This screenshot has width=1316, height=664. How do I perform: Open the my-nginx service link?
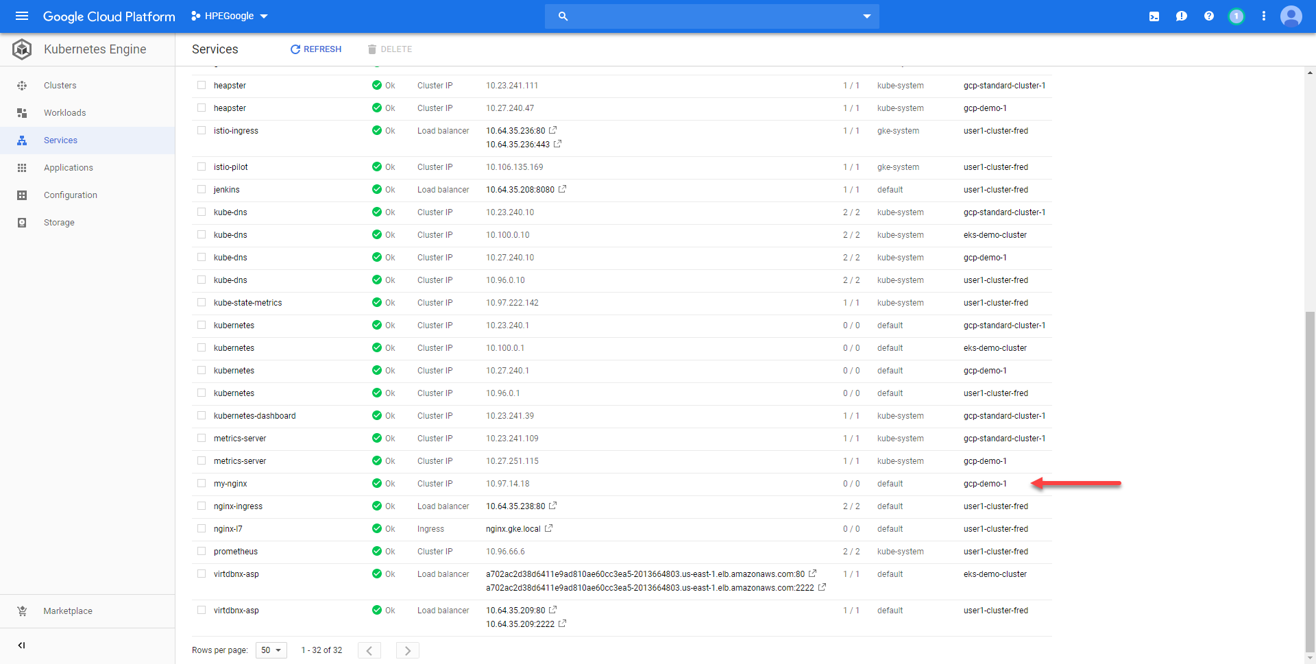click(230, 484)
